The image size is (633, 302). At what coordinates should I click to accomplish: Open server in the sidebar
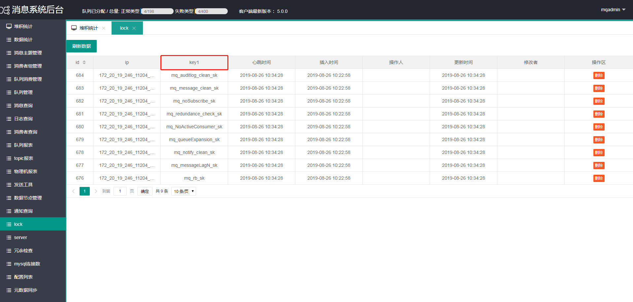(33, 237)
